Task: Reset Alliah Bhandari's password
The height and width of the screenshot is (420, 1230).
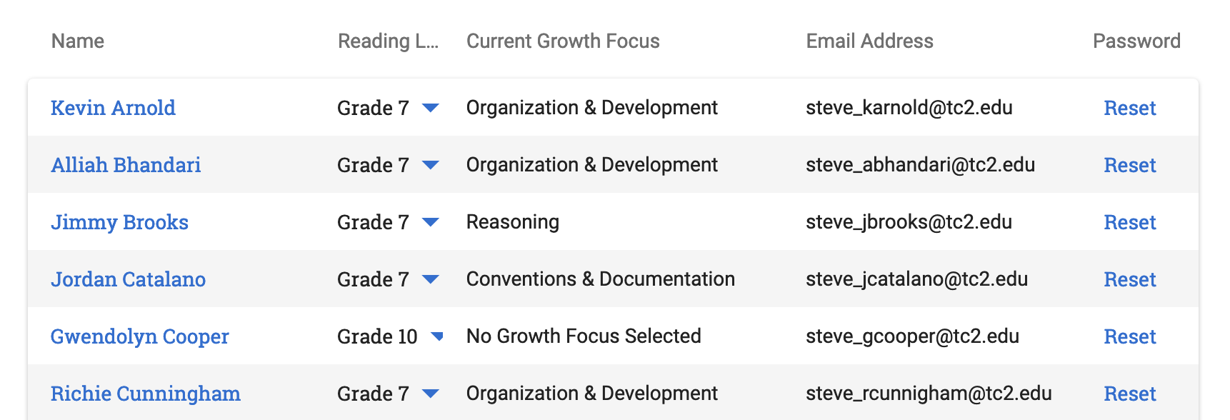Action: [1129, 165]
